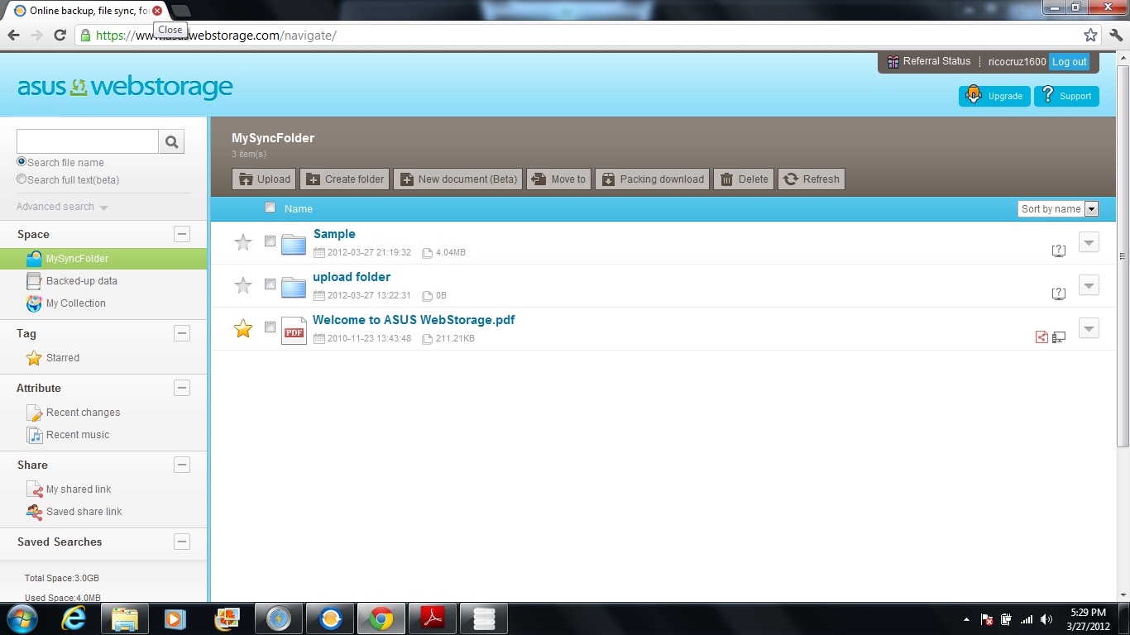
Task: Open the Sort by name dropdown
Action: click(x=1058, y=208)
